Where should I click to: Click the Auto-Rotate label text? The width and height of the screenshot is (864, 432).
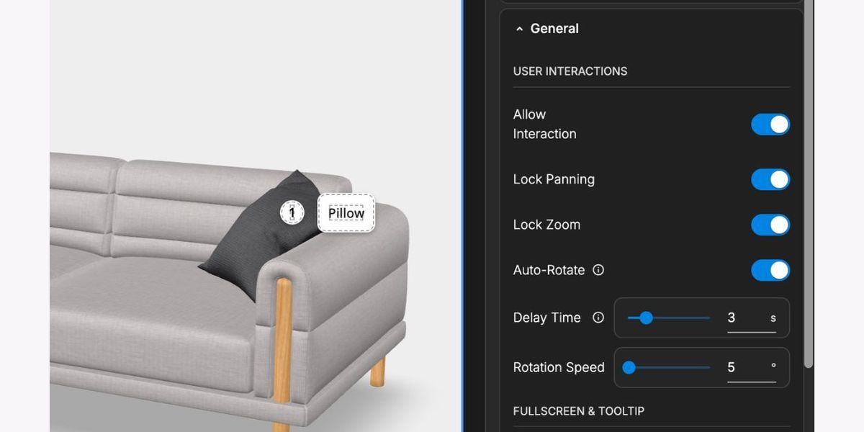pos(549,270)
